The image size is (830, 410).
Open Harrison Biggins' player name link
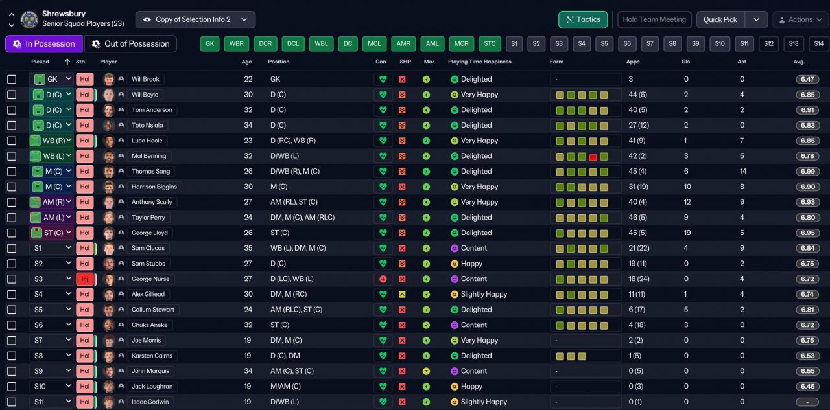click(154, 187)
